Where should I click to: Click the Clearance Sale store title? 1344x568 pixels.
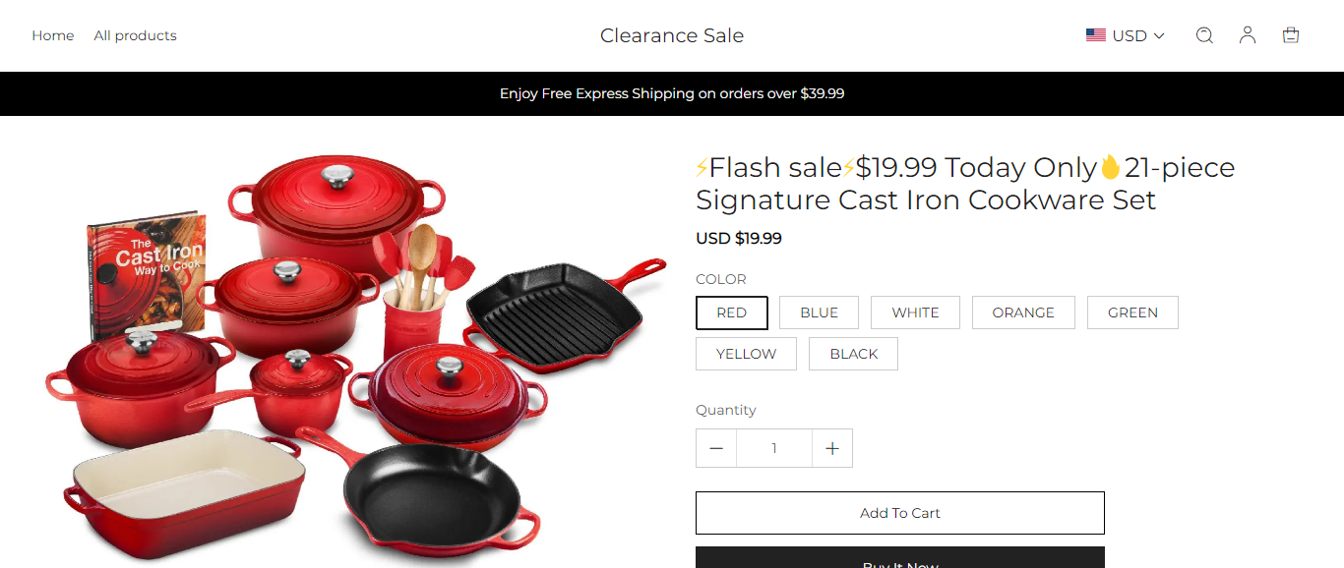pos(672,35)
